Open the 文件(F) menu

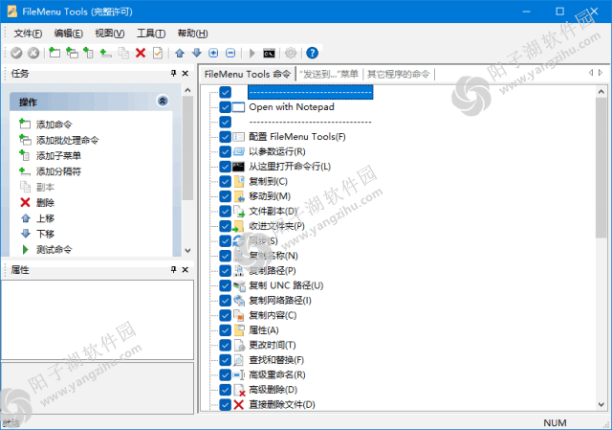click(x=28, y=34)
